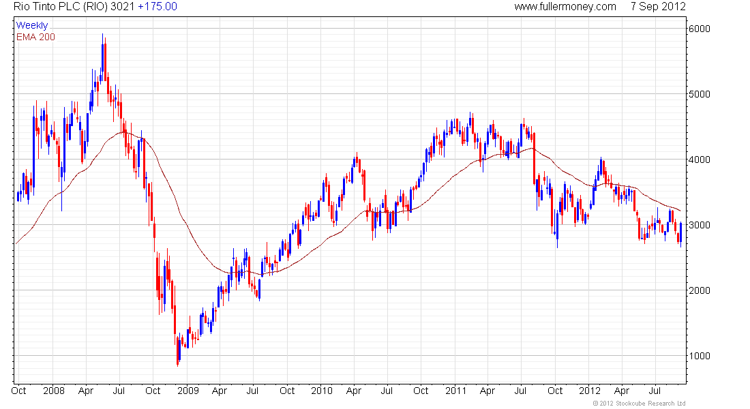Click the 4000 price axis label
750x409 pixels.
(700, 160)
